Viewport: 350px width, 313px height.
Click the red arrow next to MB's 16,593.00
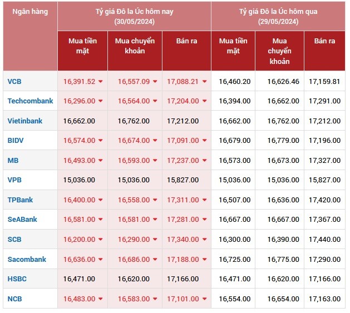155,161
